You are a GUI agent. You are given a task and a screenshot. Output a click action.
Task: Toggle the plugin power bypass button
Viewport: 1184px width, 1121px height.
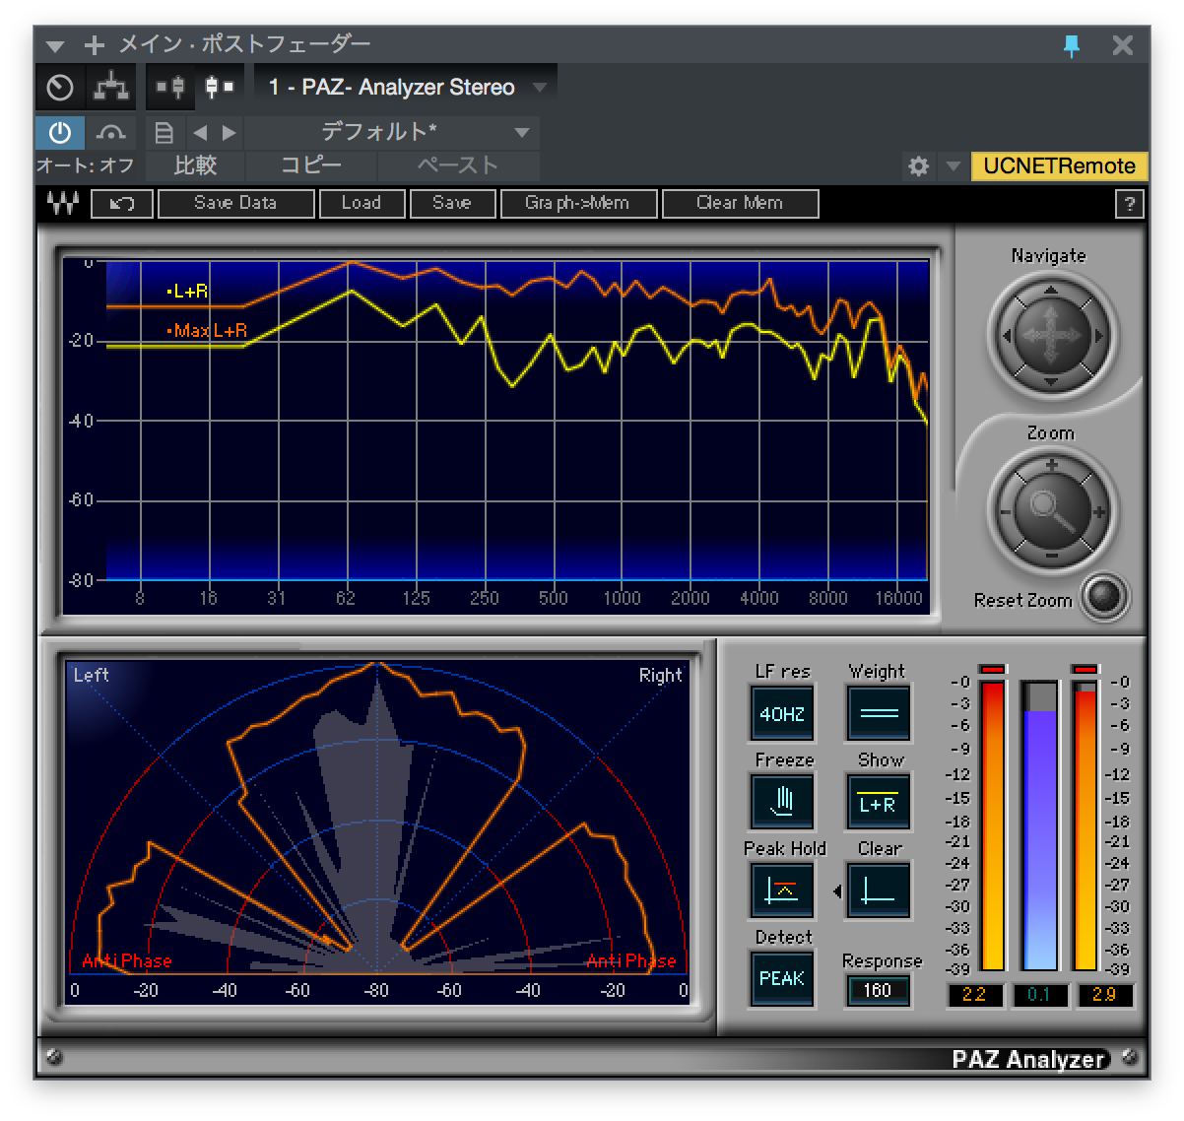60,132
